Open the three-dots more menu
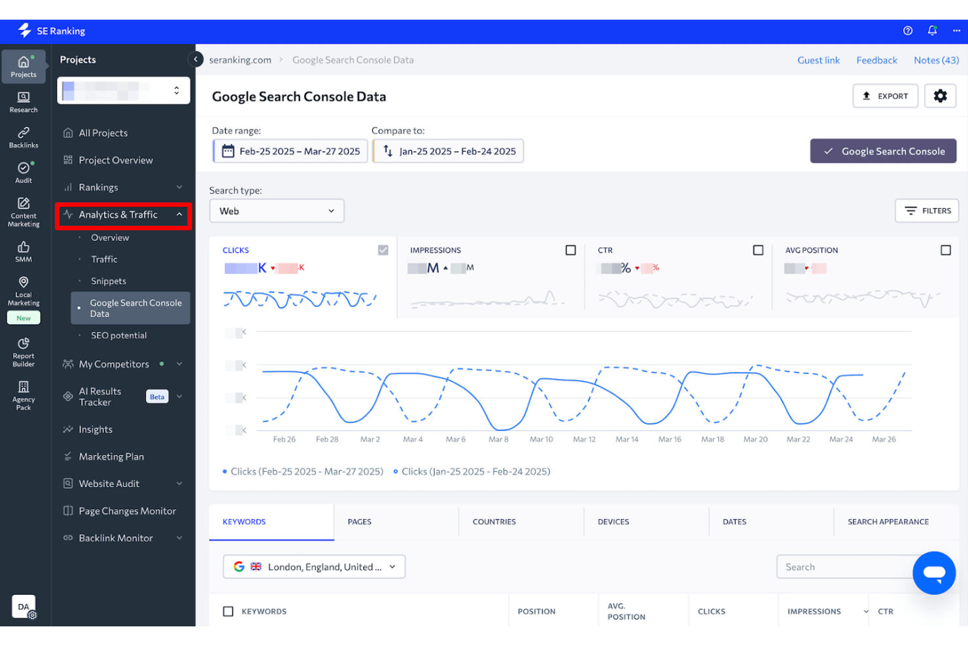 956,31
